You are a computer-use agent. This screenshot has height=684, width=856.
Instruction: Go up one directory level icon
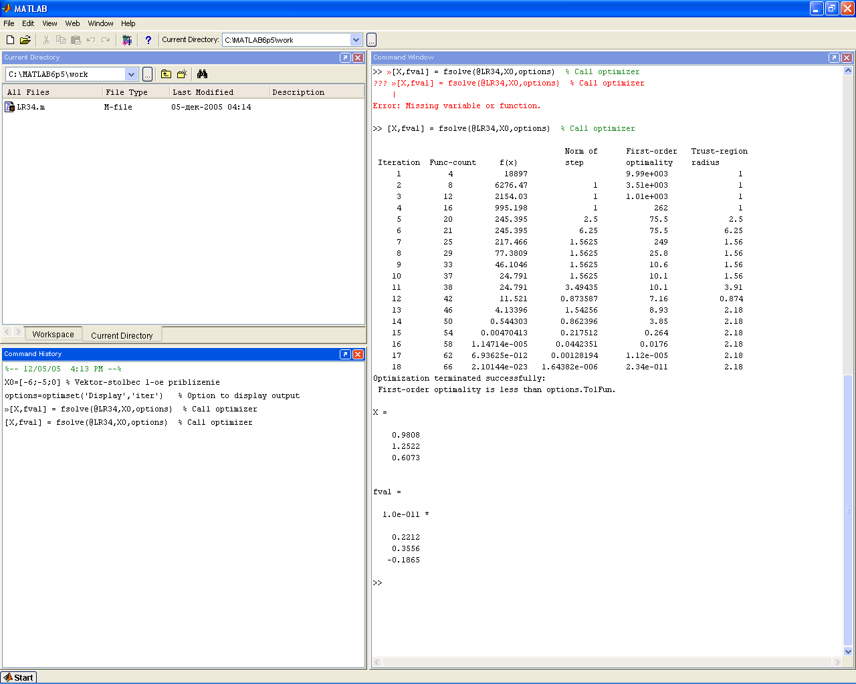[166, 74]
